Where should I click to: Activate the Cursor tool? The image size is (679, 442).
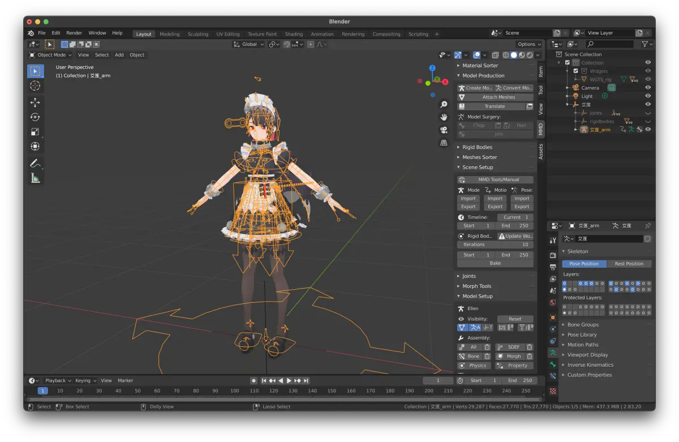click(35, 86)
